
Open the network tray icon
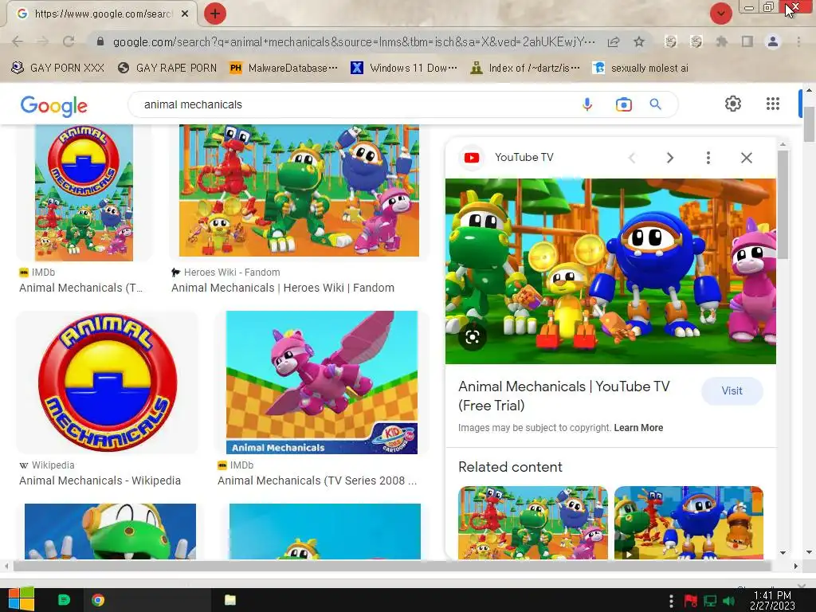point(710,601)
